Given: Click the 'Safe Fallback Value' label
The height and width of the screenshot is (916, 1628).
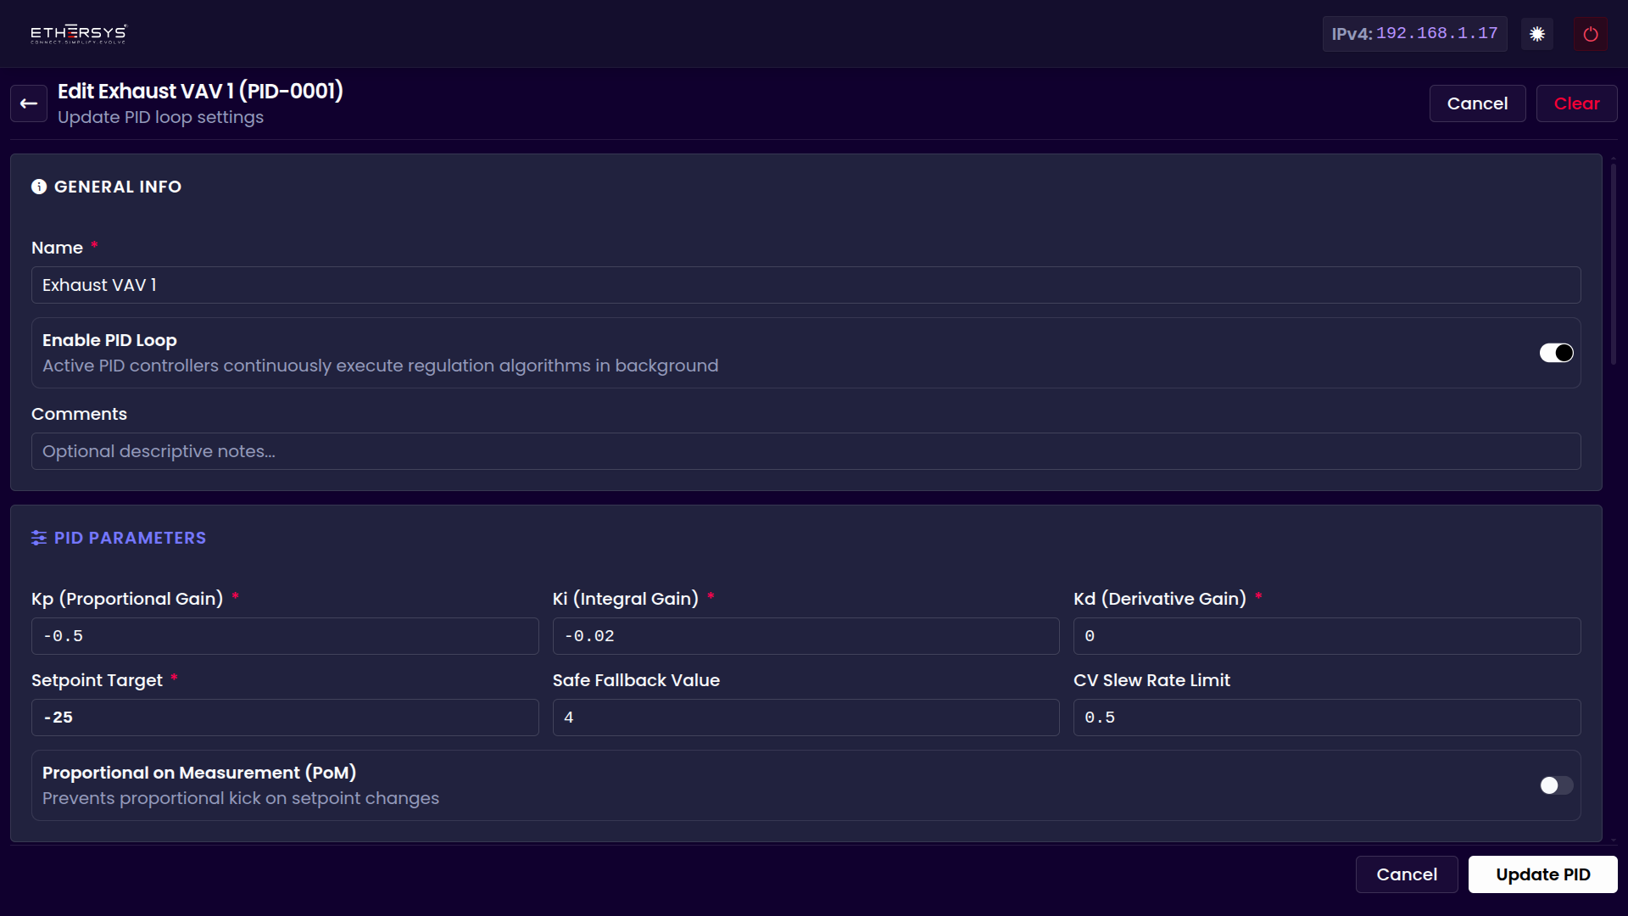Looking at the screenshot, I should [636, 680].
